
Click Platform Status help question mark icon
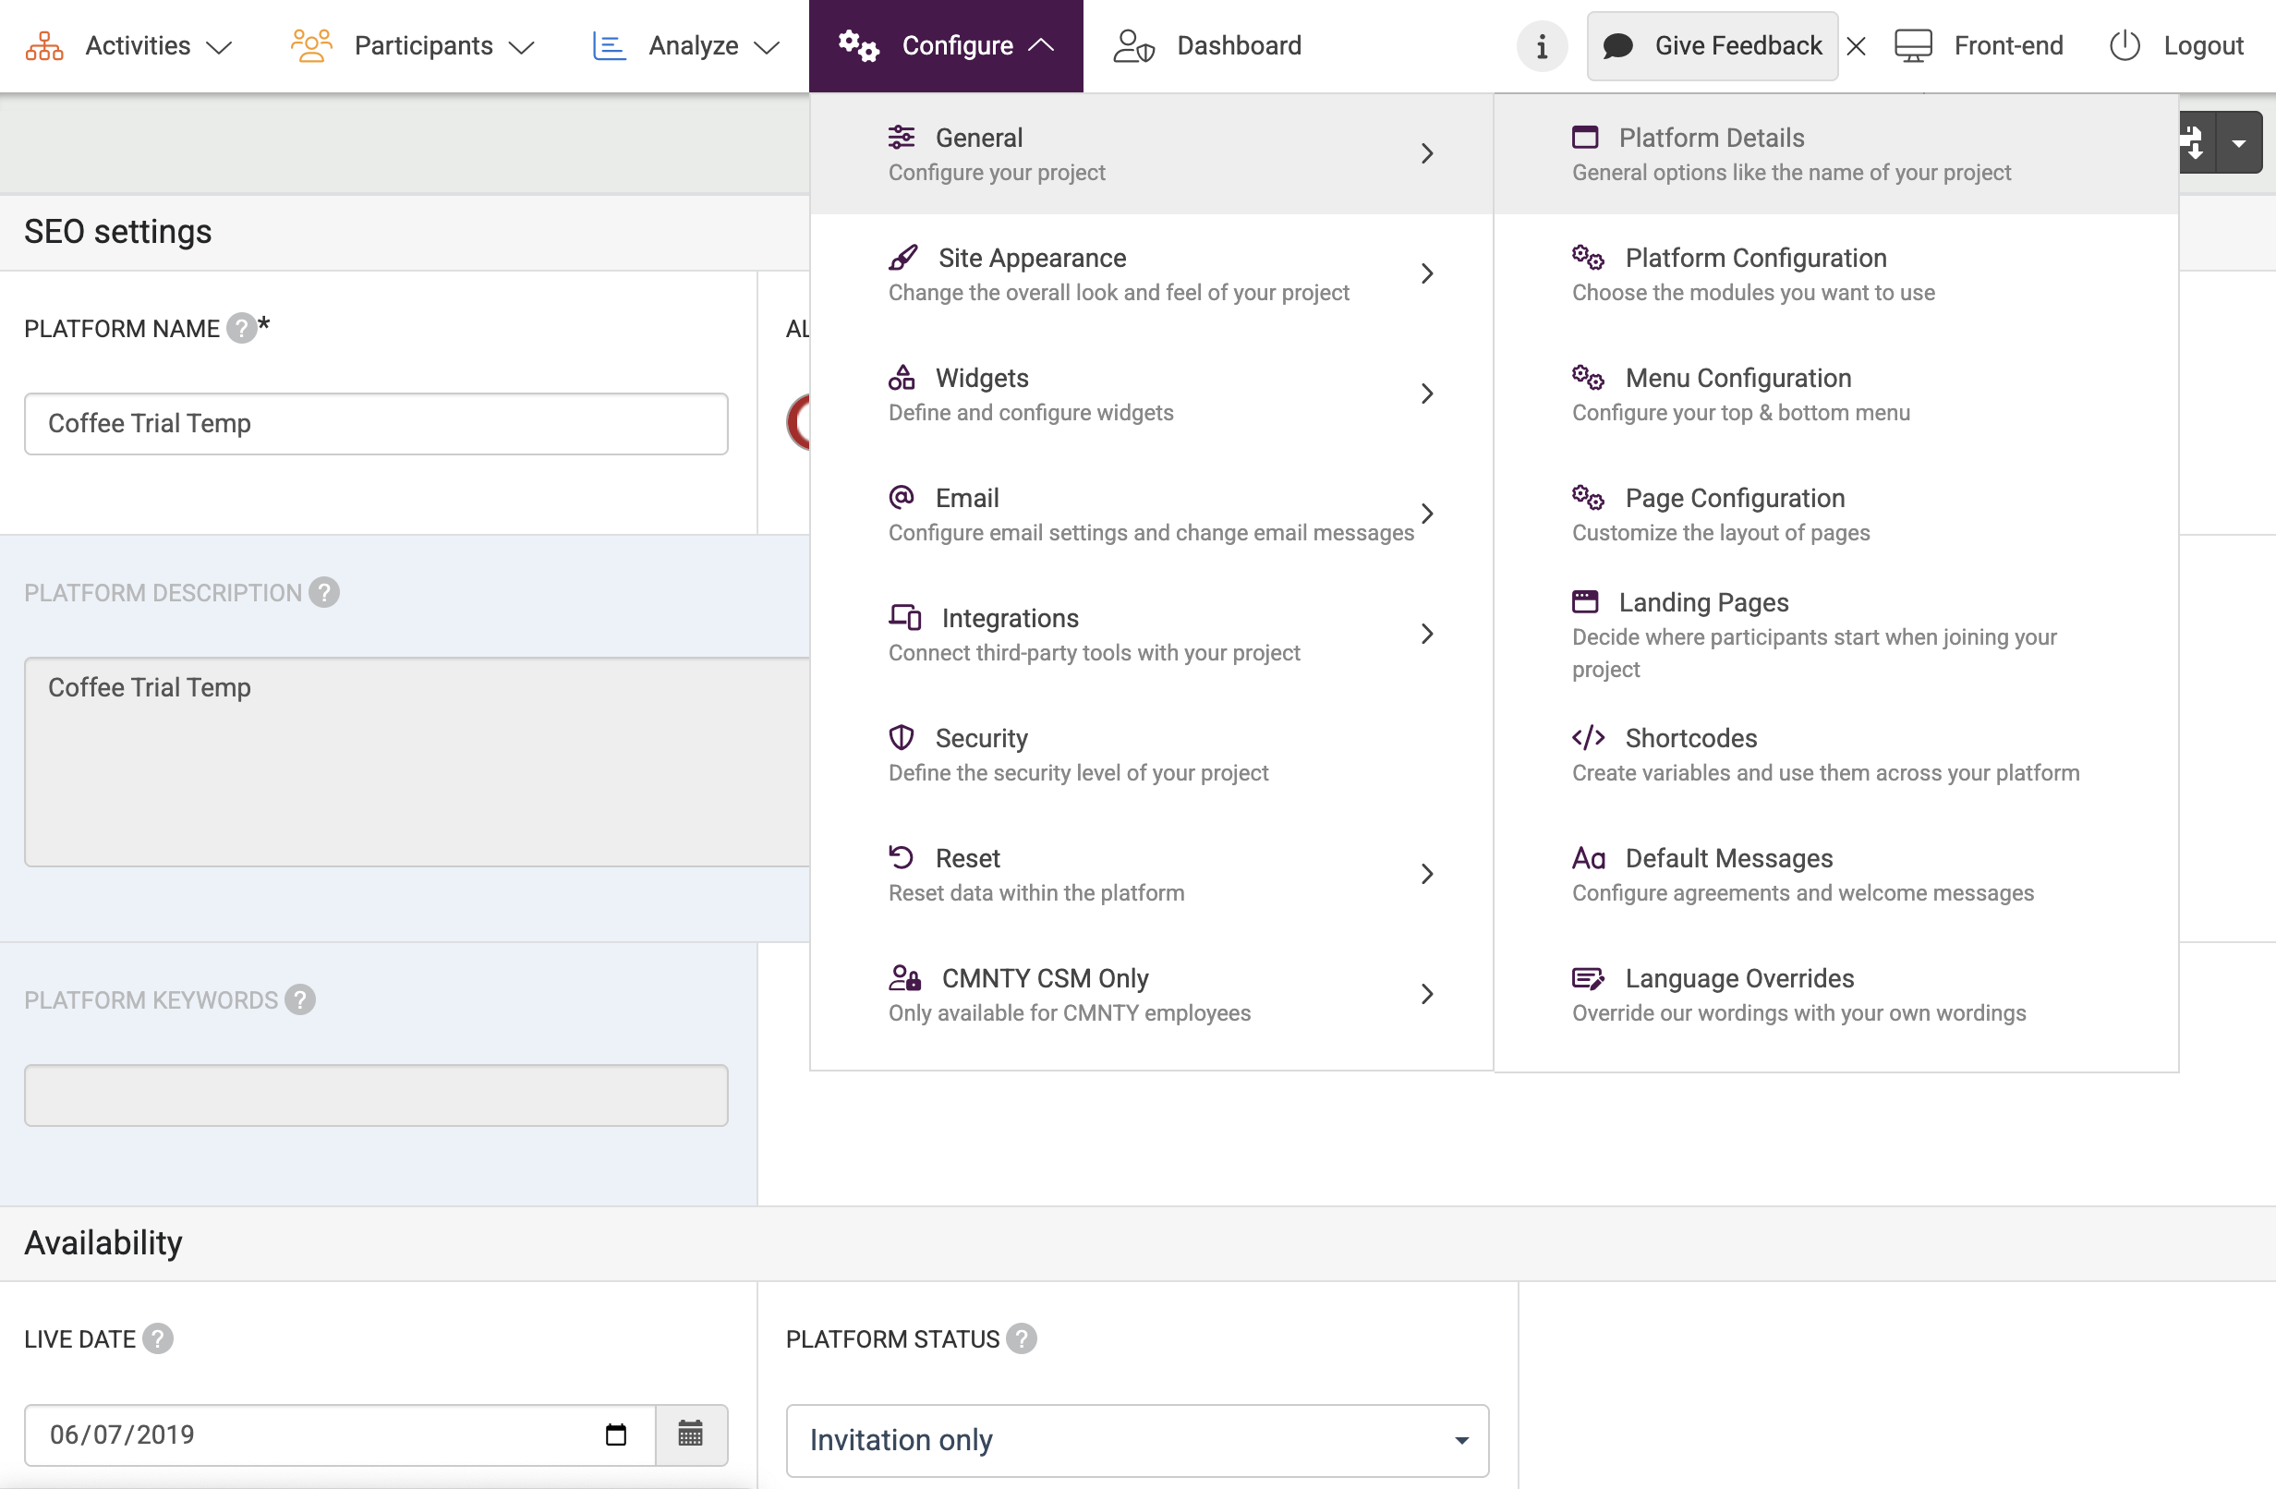1022,1338
